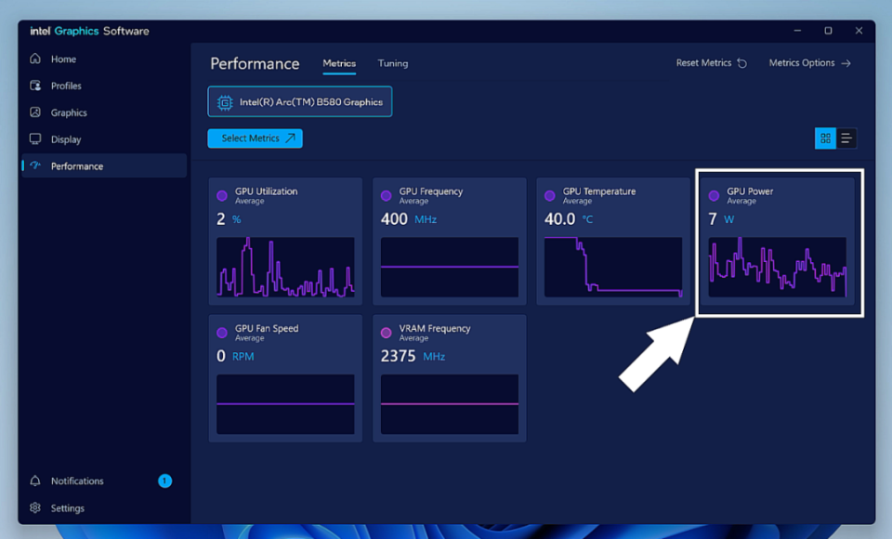Click GPU Frequency purple color dot
892x539 pixels.
tap(387, 196)
